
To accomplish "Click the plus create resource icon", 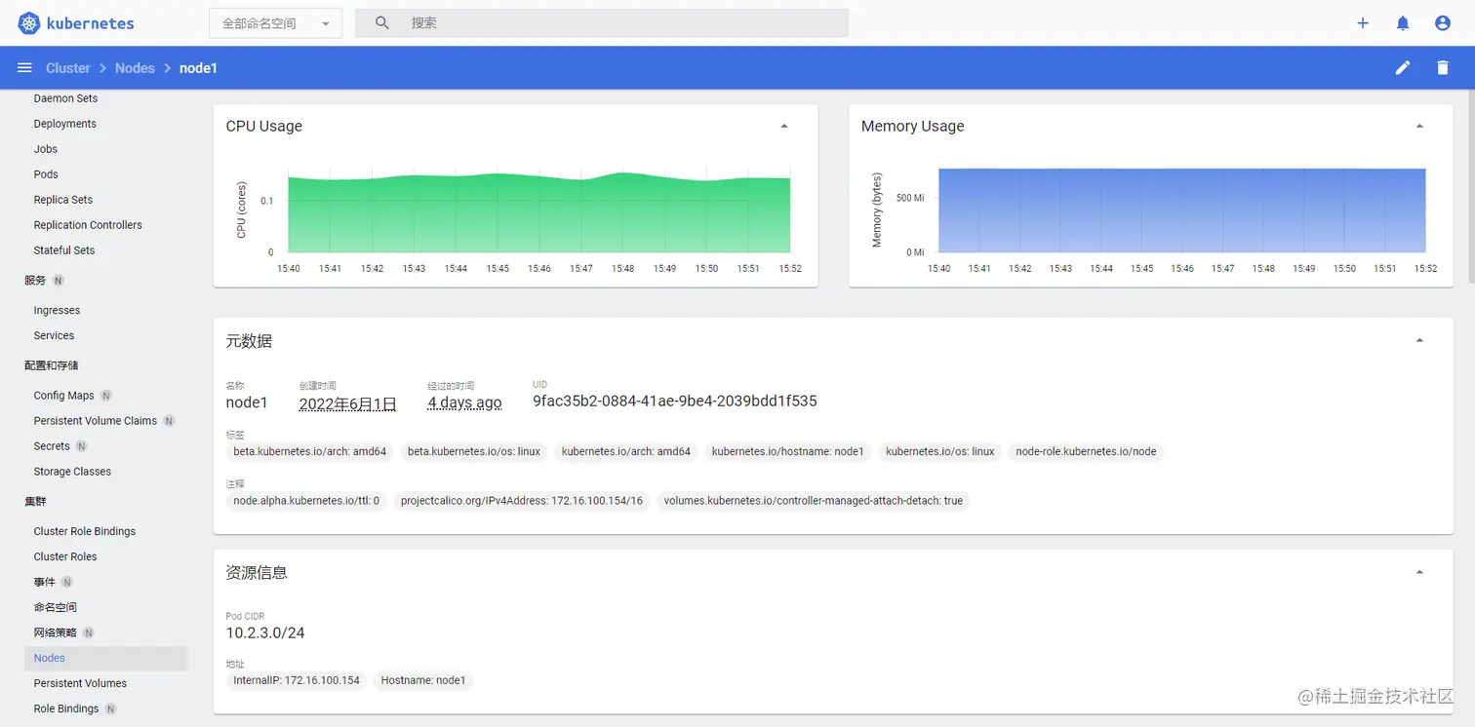I will tap(1363, 23).
